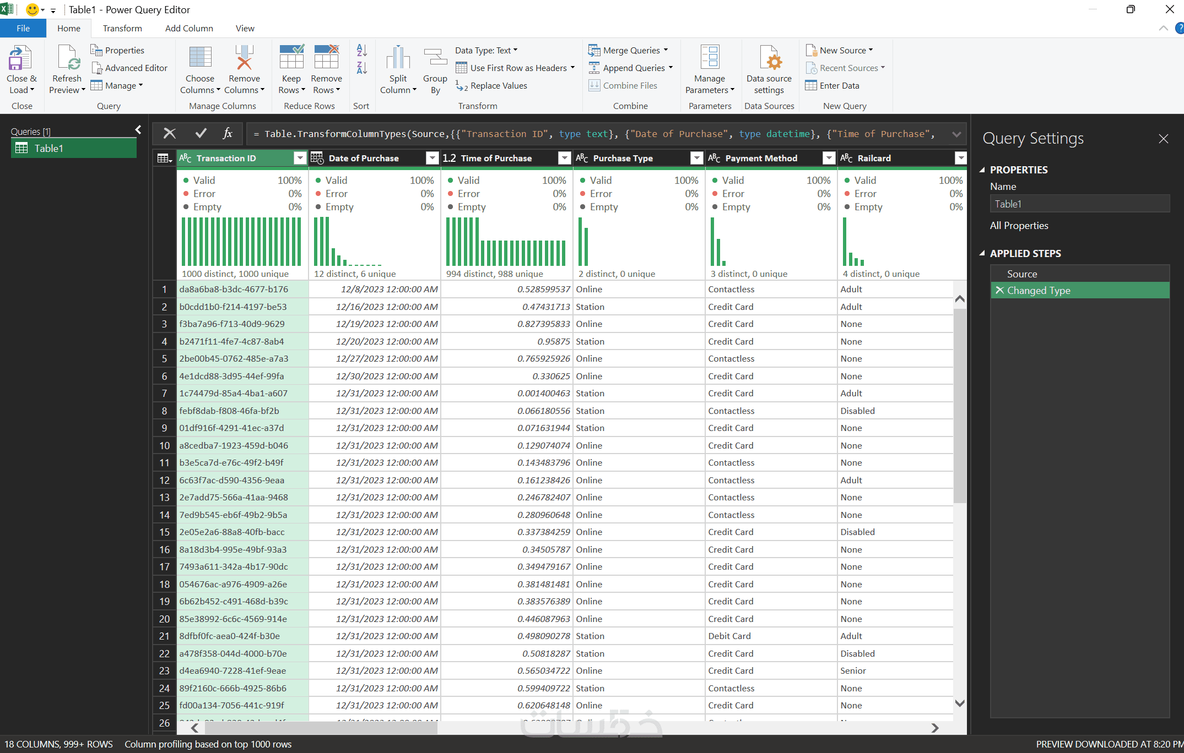
Task: Open the table options menu icon
Action: pos(164,159)
